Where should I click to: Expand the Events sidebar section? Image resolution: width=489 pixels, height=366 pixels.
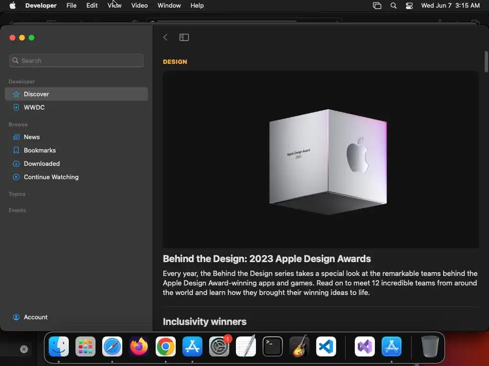click(17, 210)
